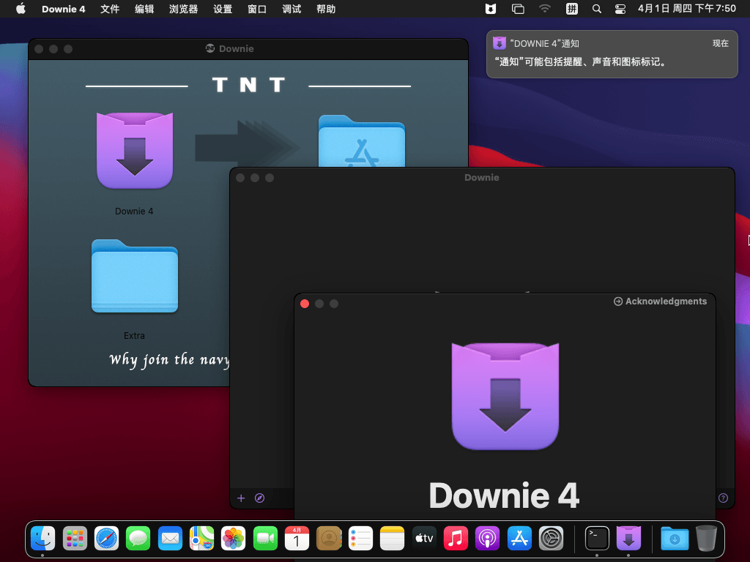Viewport: 750px width, 562px height.
Task: Open the 编辑 menu
Action: pyautogui.click(x=144, y=9)
